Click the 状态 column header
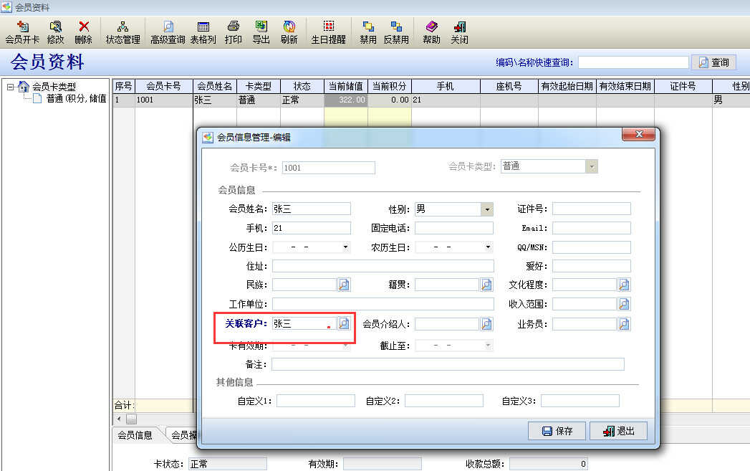This screenshot has height=471, width=750. (x=302, y=86)
